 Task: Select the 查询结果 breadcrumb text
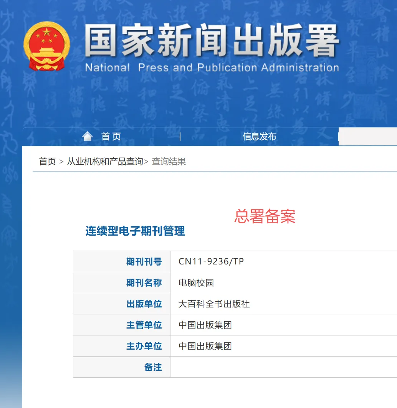point(169,162)
